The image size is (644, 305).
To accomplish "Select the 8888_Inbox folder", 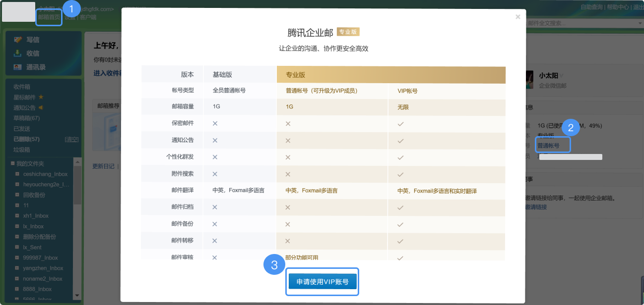I will point(37,289).
